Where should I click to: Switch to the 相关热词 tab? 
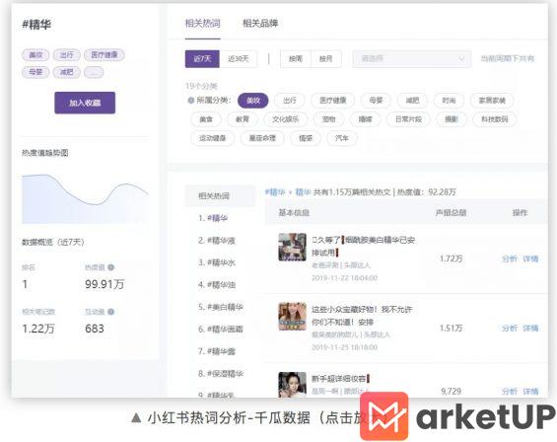tap(202, 24)
